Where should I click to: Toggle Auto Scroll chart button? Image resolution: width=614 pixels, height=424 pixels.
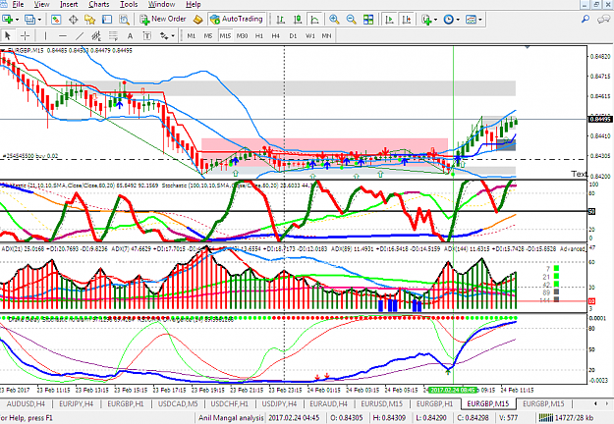[389, 20]
